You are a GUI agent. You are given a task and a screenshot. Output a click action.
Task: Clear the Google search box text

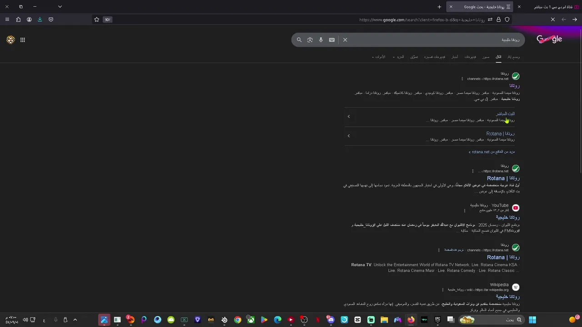click(x=345, y=40)
